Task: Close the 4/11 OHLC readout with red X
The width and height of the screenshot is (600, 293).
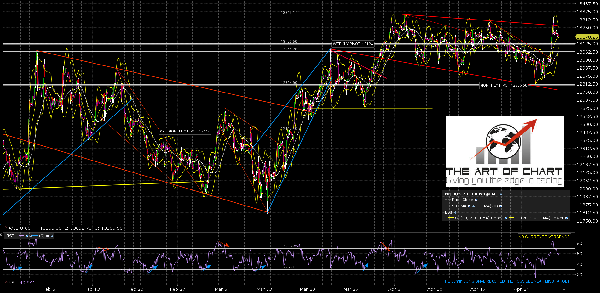Action: point(6,228)
